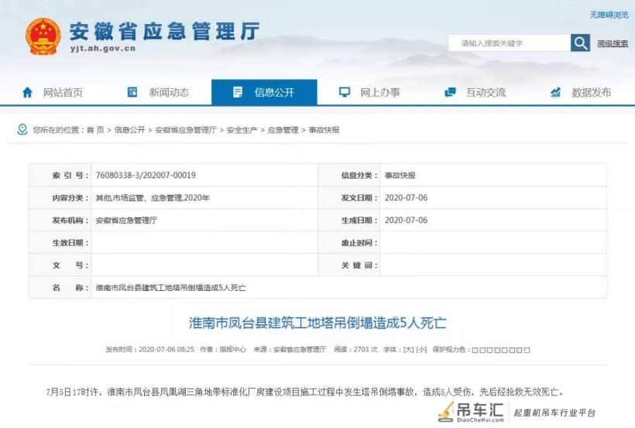Click the yjt.ah.gov.cn URL text
The image size is (635, 428).
(x=102, y=49)
